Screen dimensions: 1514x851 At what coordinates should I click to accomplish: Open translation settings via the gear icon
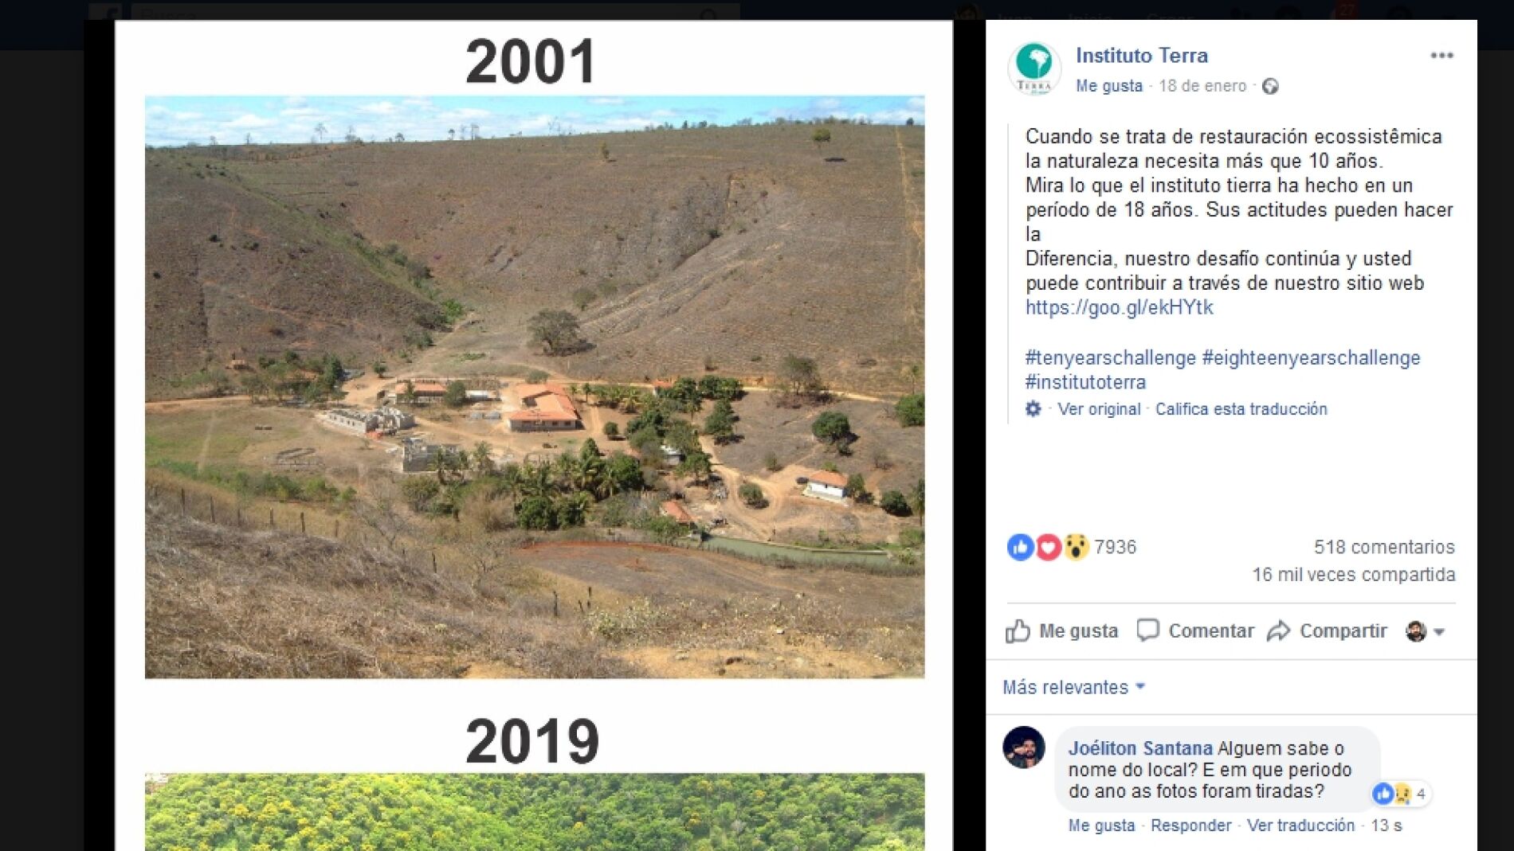click(1032, 408)
